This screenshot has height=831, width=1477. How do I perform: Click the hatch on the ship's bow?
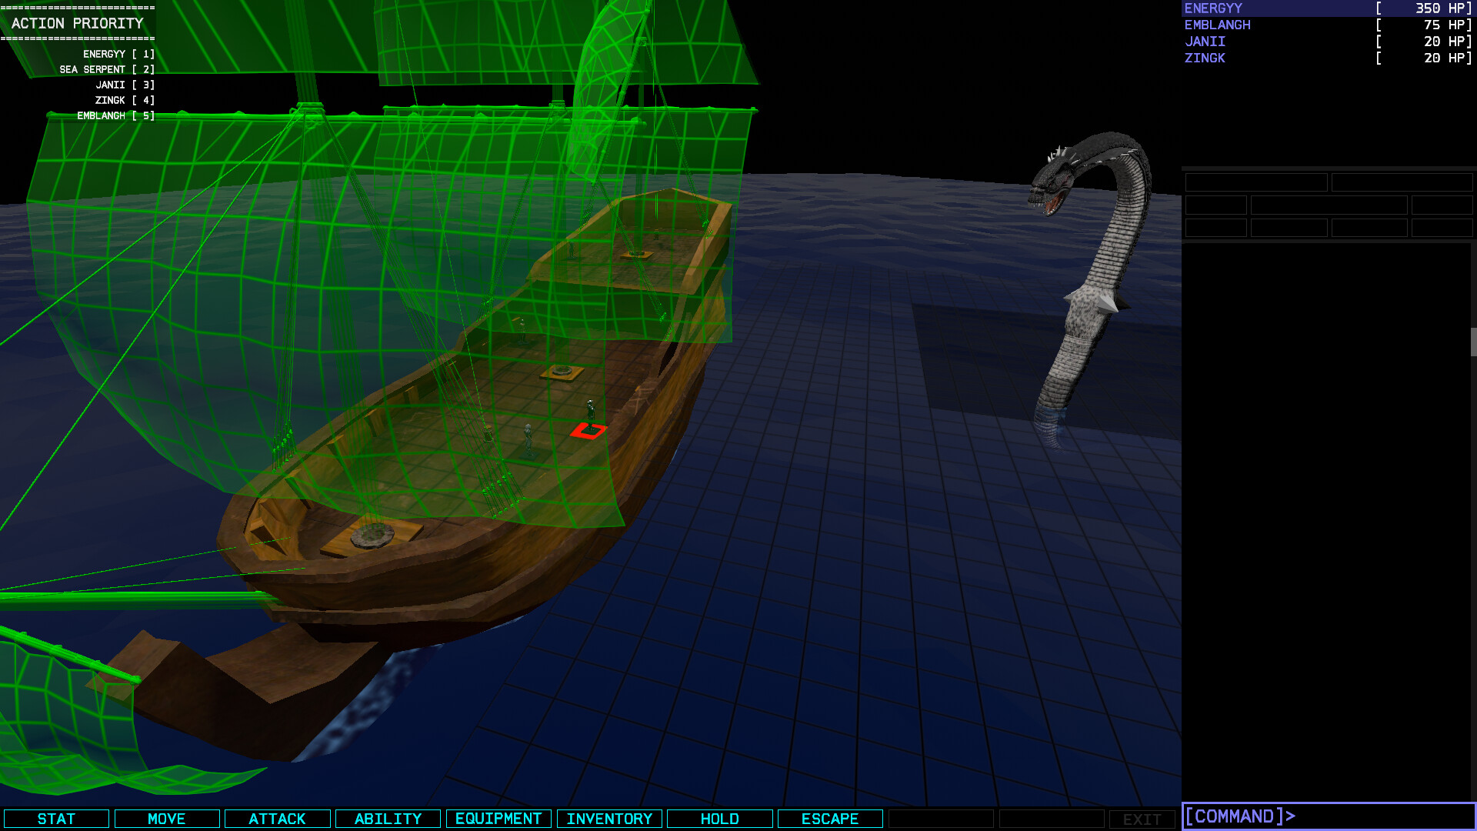pyautogui.click(x=373, y=534)
